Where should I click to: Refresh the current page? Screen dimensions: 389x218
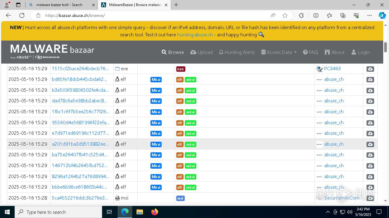pyautogui.click(x=22, y=15)
